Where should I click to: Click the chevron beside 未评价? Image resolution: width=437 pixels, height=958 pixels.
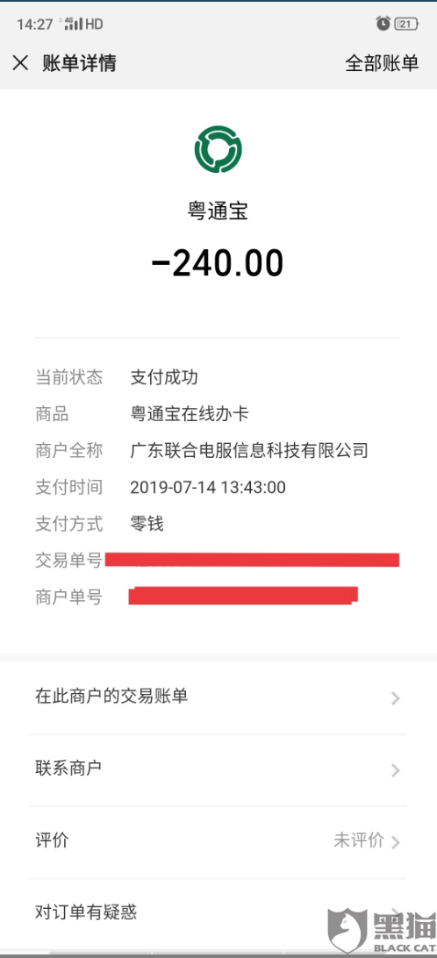[396, 842]
